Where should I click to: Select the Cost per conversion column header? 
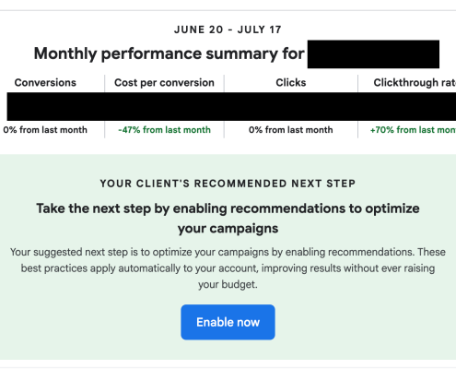164,82
